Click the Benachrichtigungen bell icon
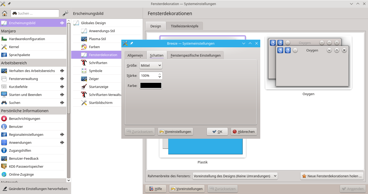This screenshot has height=194, width=368. coord(4,119)
